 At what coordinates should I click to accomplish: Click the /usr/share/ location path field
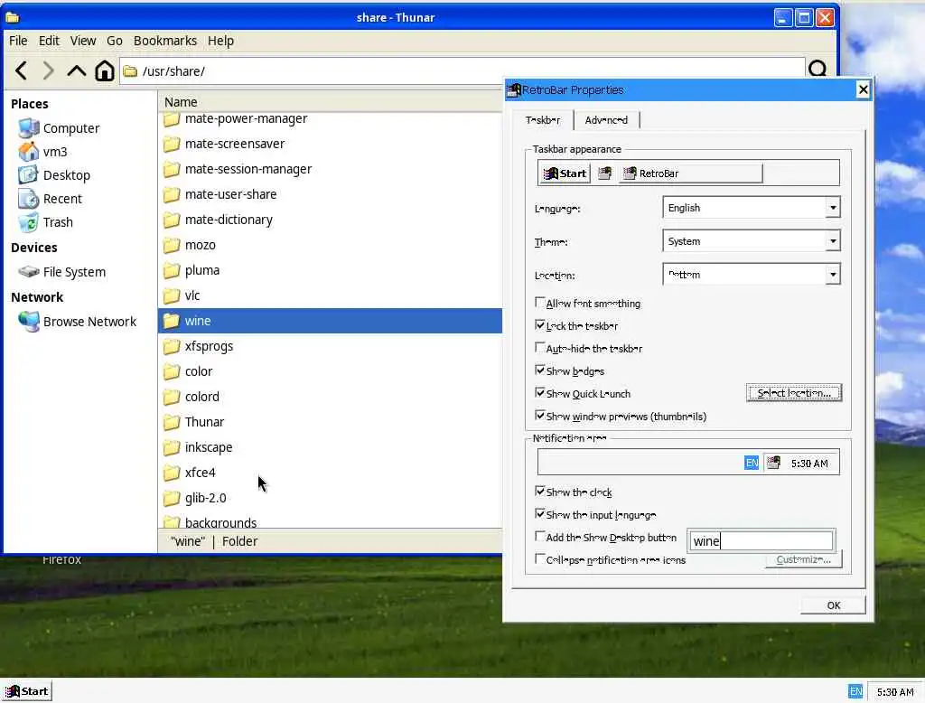coord(462,71)
